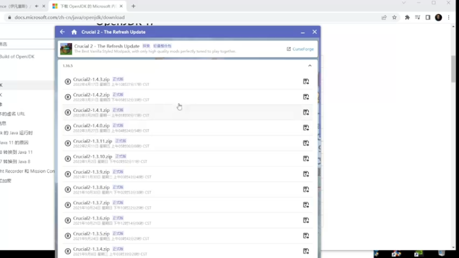This screenshot has width=459, height=258.
Task: Click the release icon beside Crucial2-1.3.9.zip
Action: [68, 174]
